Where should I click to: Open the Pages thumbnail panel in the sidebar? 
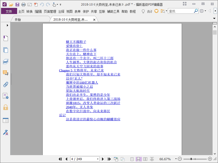6,50
